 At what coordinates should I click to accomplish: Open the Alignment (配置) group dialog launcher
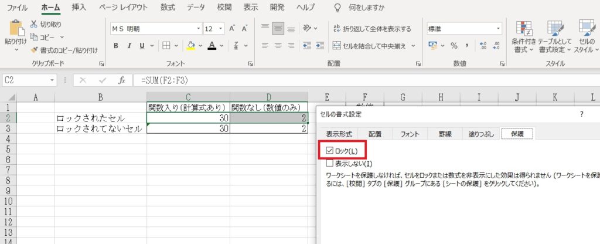[x=418, y=64]
